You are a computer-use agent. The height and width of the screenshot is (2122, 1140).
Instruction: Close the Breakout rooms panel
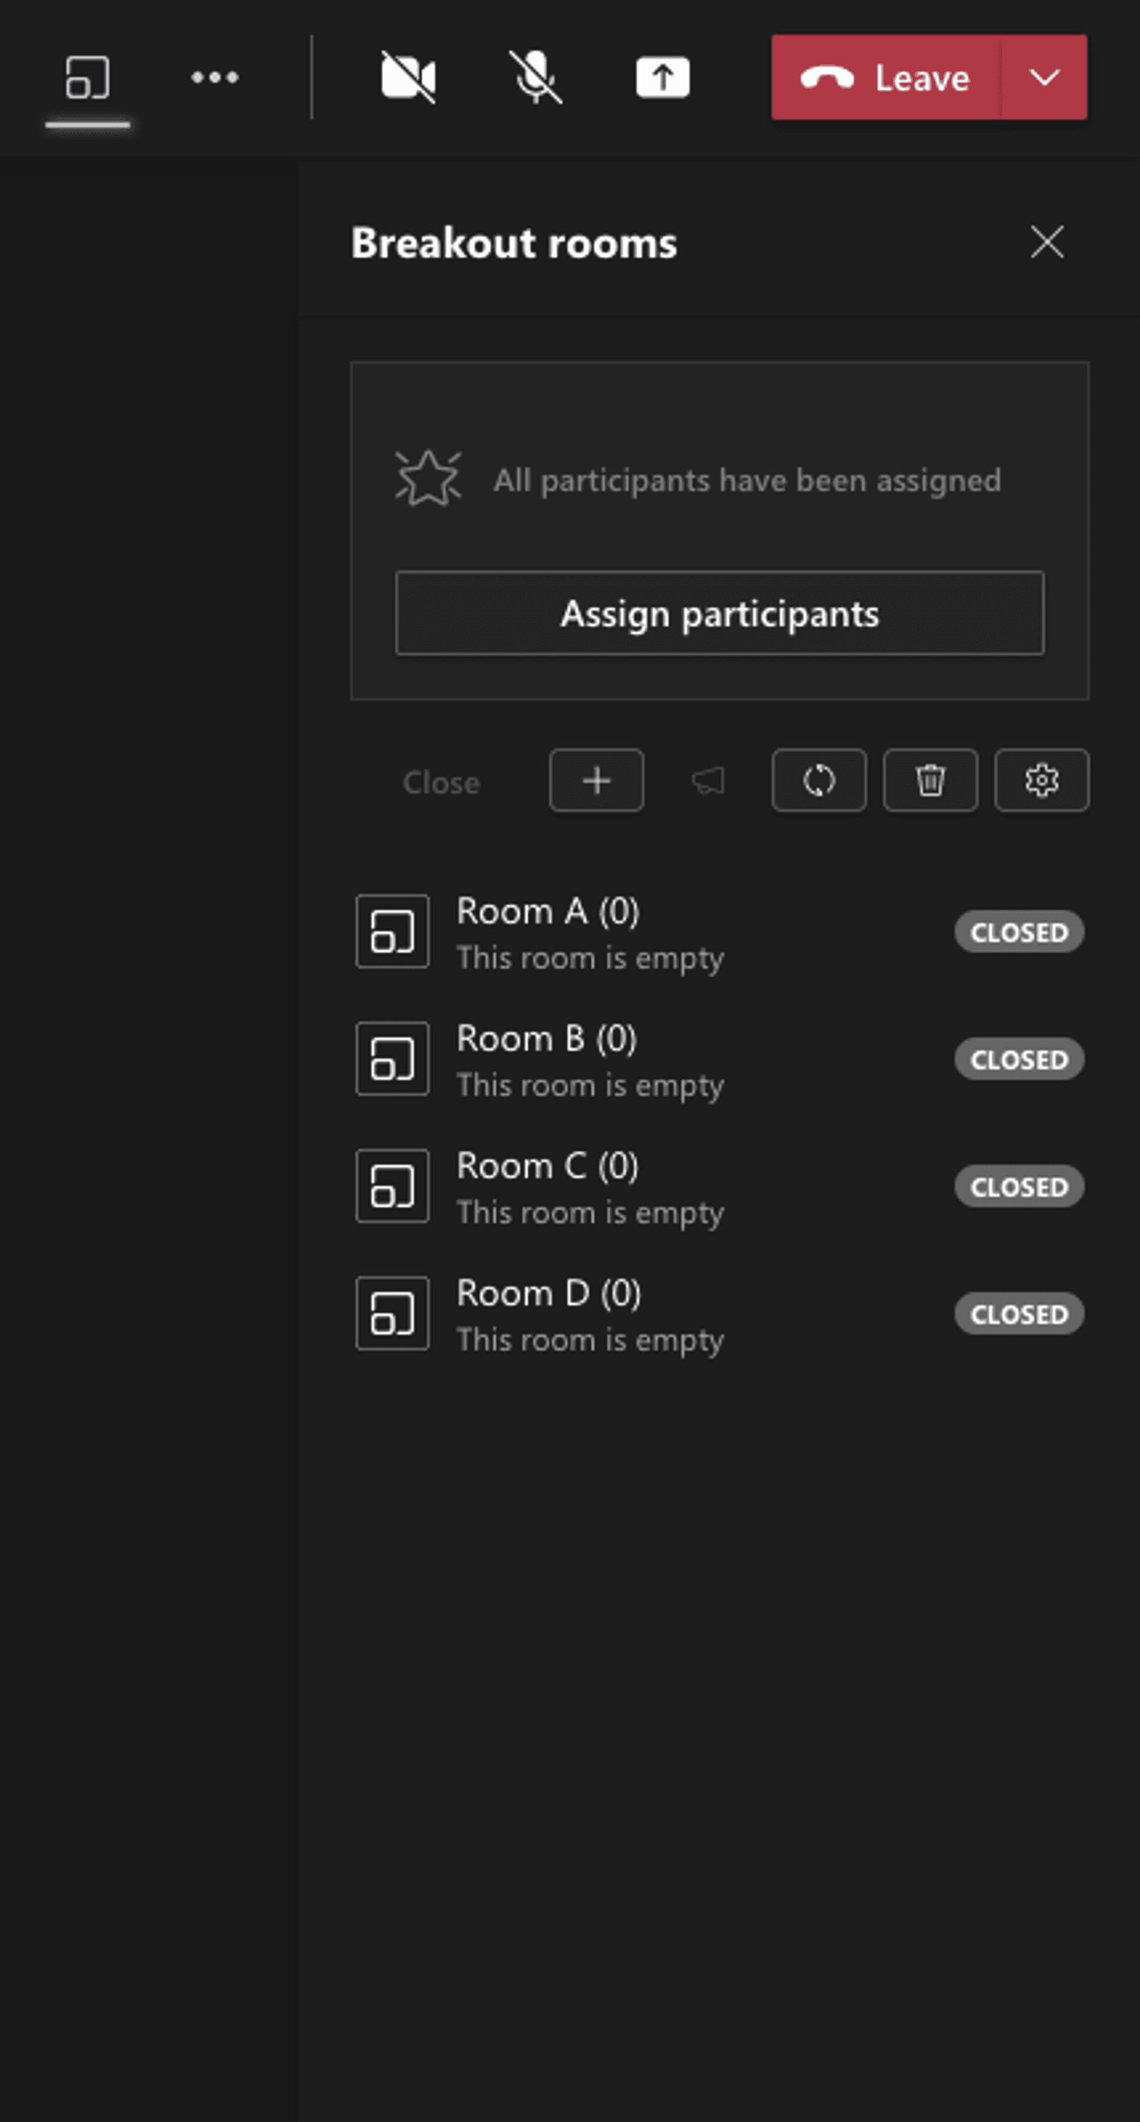point(1047,242)
